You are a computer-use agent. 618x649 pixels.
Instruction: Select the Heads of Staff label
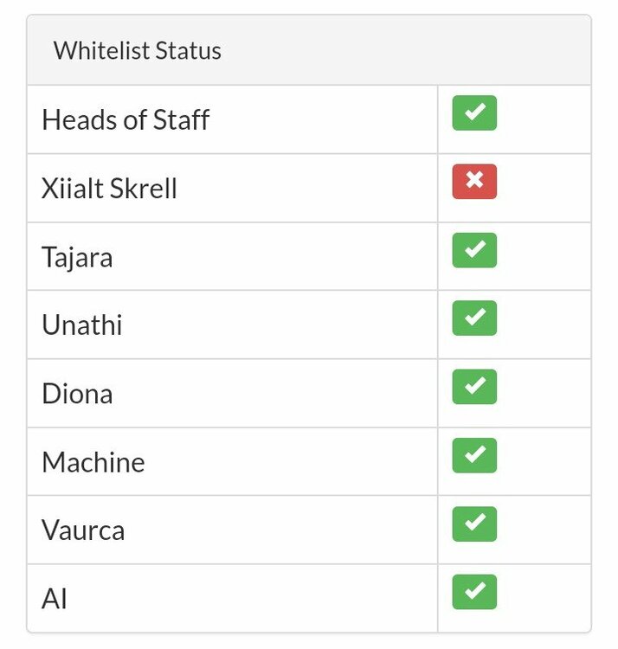126,119
